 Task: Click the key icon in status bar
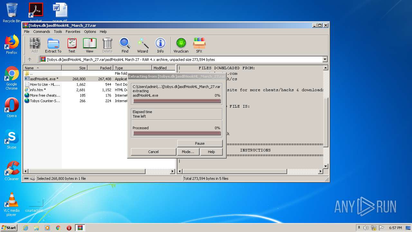(x=33, y=179)
